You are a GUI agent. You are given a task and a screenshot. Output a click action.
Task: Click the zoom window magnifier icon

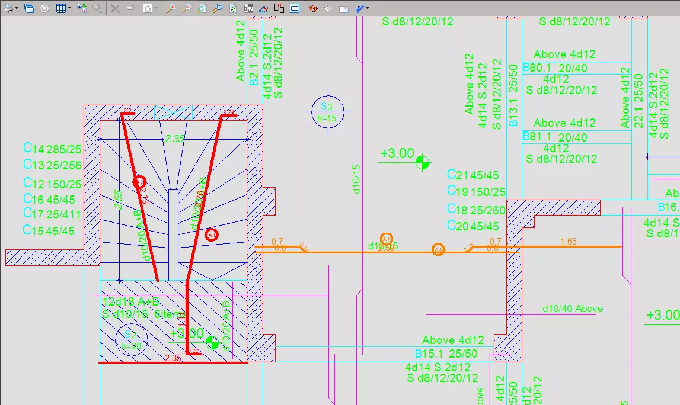(x=217, y=8)
